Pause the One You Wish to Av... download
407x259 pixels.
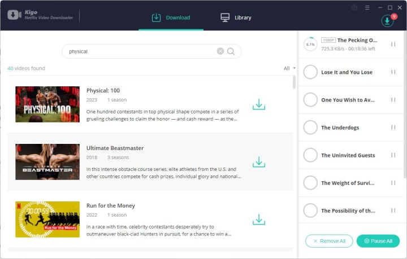pos(393,100)
